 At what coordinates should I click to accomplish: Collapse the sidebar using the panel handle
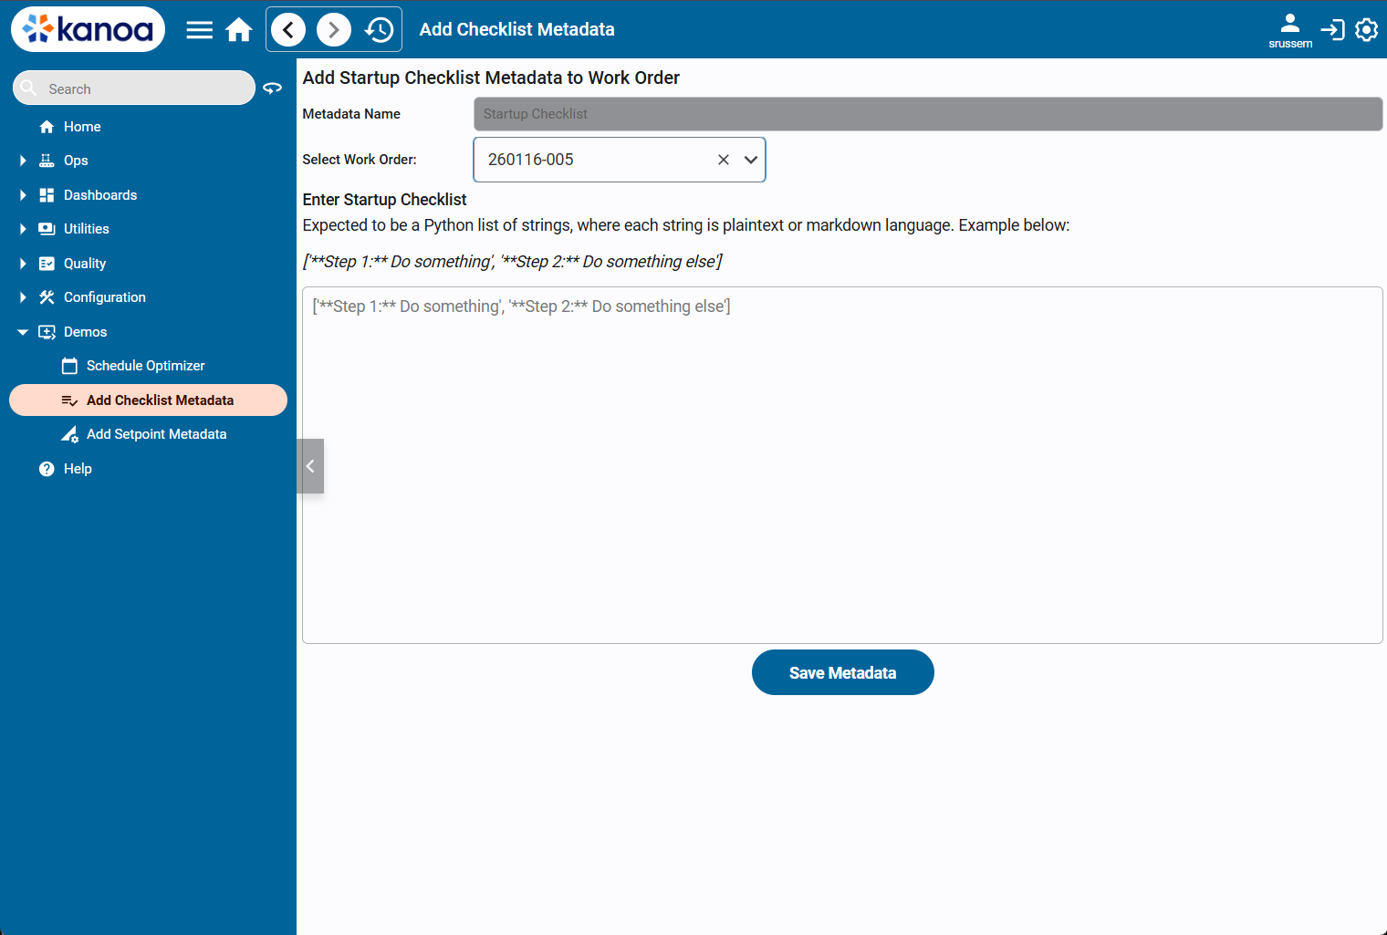tap(310, 466)
